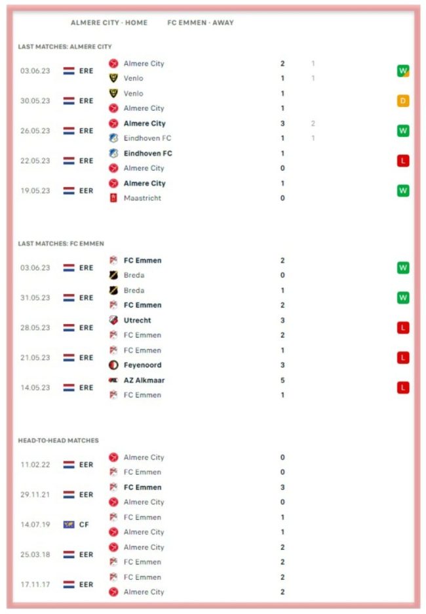The height and width of the screenshot is (614, 426).
Task: Click the CF competition flag on 14.07.19
Action: [69, 525]
